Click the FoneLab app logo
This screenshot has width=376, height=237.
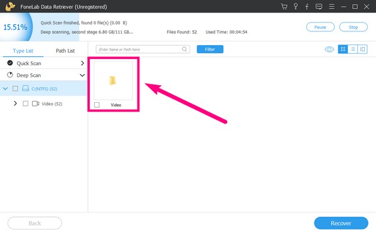point(10,6)
